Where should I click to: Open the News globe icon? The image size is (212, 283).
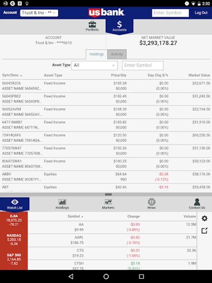152,204
